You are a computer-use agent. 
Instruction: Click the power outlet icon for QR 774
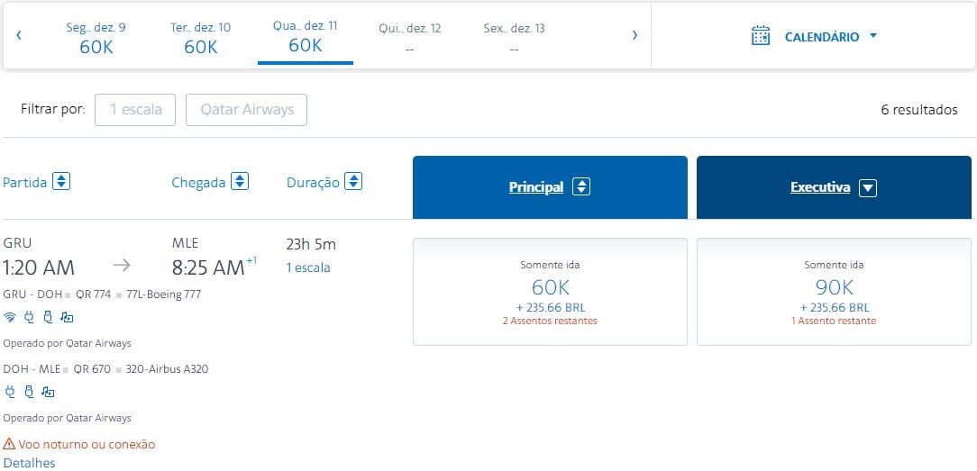[x=28, y=317]
